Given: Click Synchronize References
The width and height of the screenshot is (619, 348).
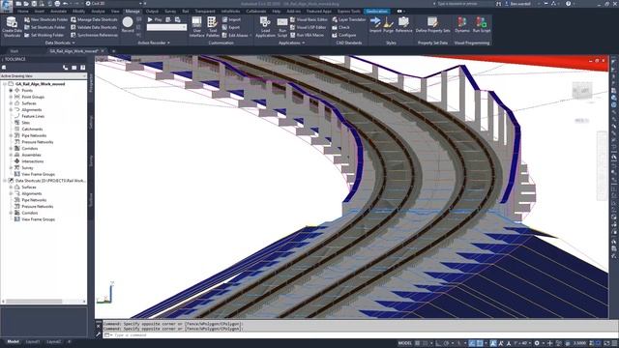Looking at the screenshot, I should (94, 35).
